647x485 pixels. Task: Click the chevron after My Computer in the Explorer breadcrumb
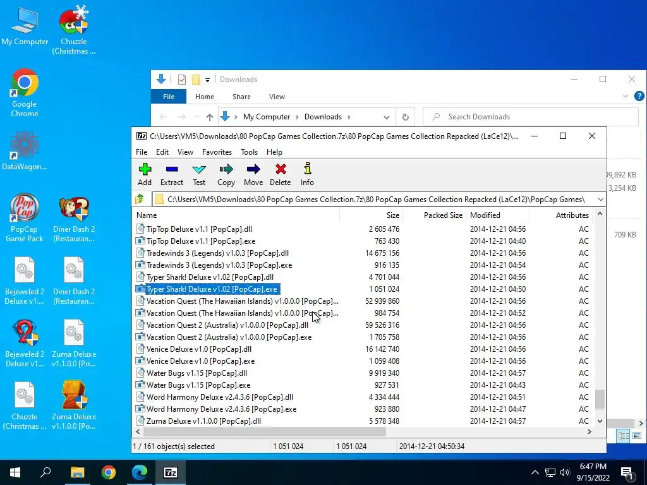point(297,117)
